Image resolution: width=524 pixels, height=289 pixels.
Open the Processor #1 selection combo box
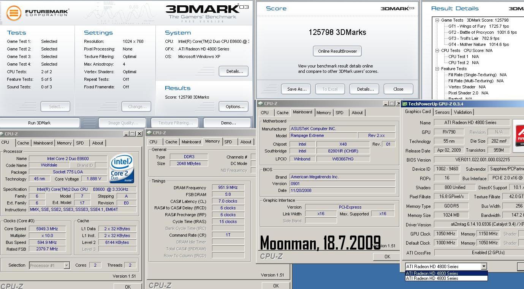coord(50,265)
